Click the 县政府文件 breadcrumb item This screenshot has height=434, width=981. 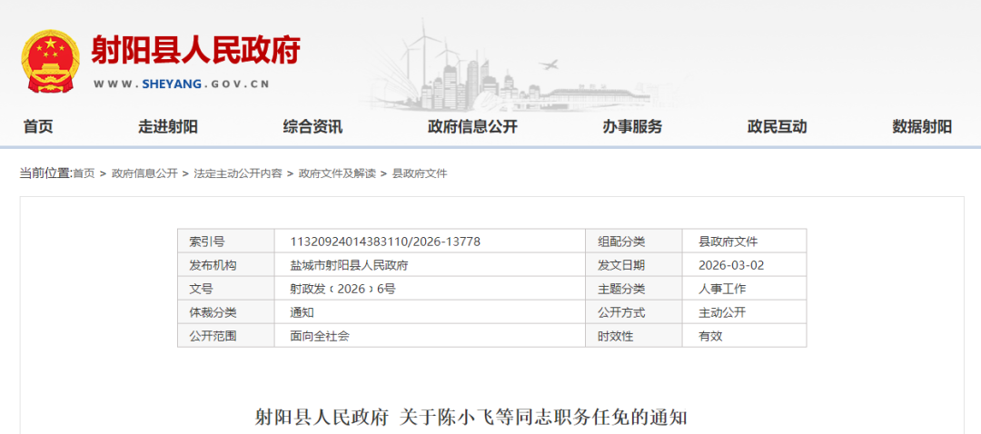[420, 173]
